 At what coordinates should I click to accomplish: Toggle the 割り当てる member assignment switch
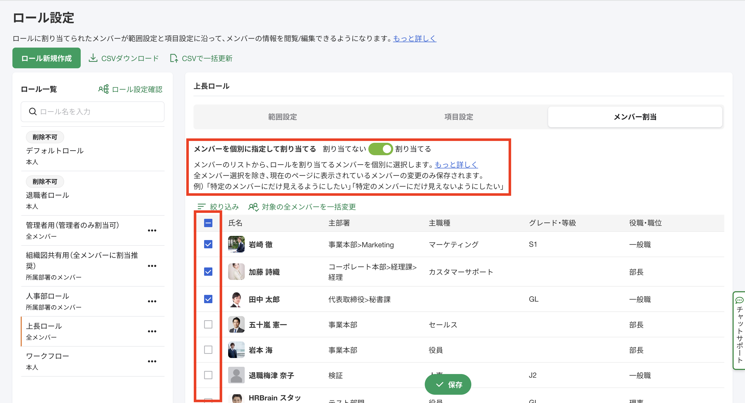click(x=381, y=149)
